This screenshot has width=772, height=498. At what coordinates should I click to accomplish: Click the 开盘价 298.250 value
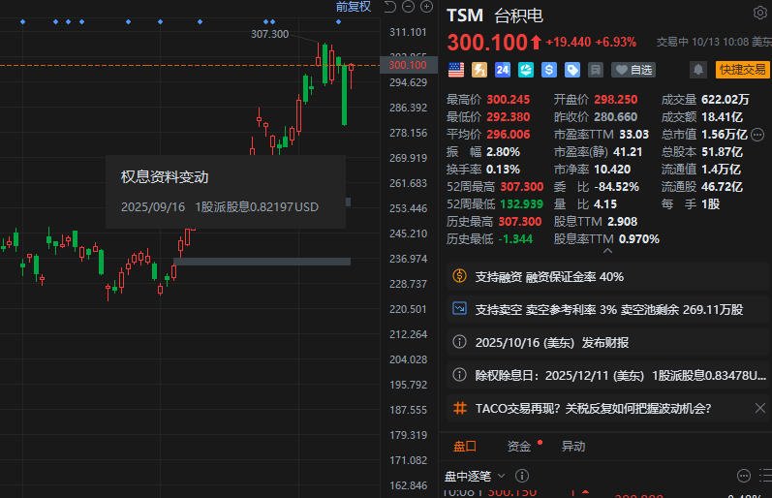(615, 100)
